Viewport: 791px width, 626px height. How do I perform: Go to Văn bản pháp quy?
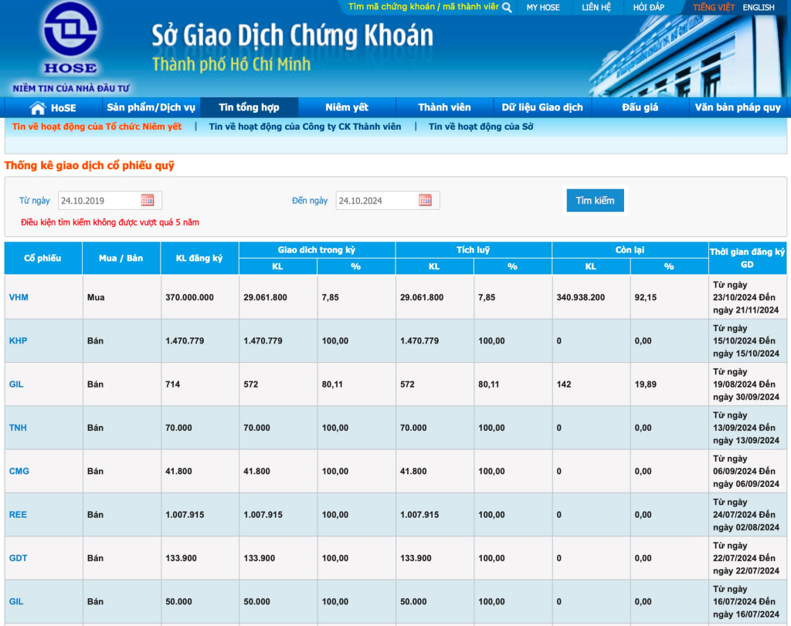[738, 107]
